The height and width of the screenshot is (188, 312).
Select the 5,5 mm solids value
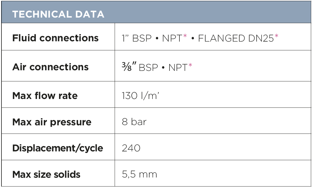coord(139,175)
